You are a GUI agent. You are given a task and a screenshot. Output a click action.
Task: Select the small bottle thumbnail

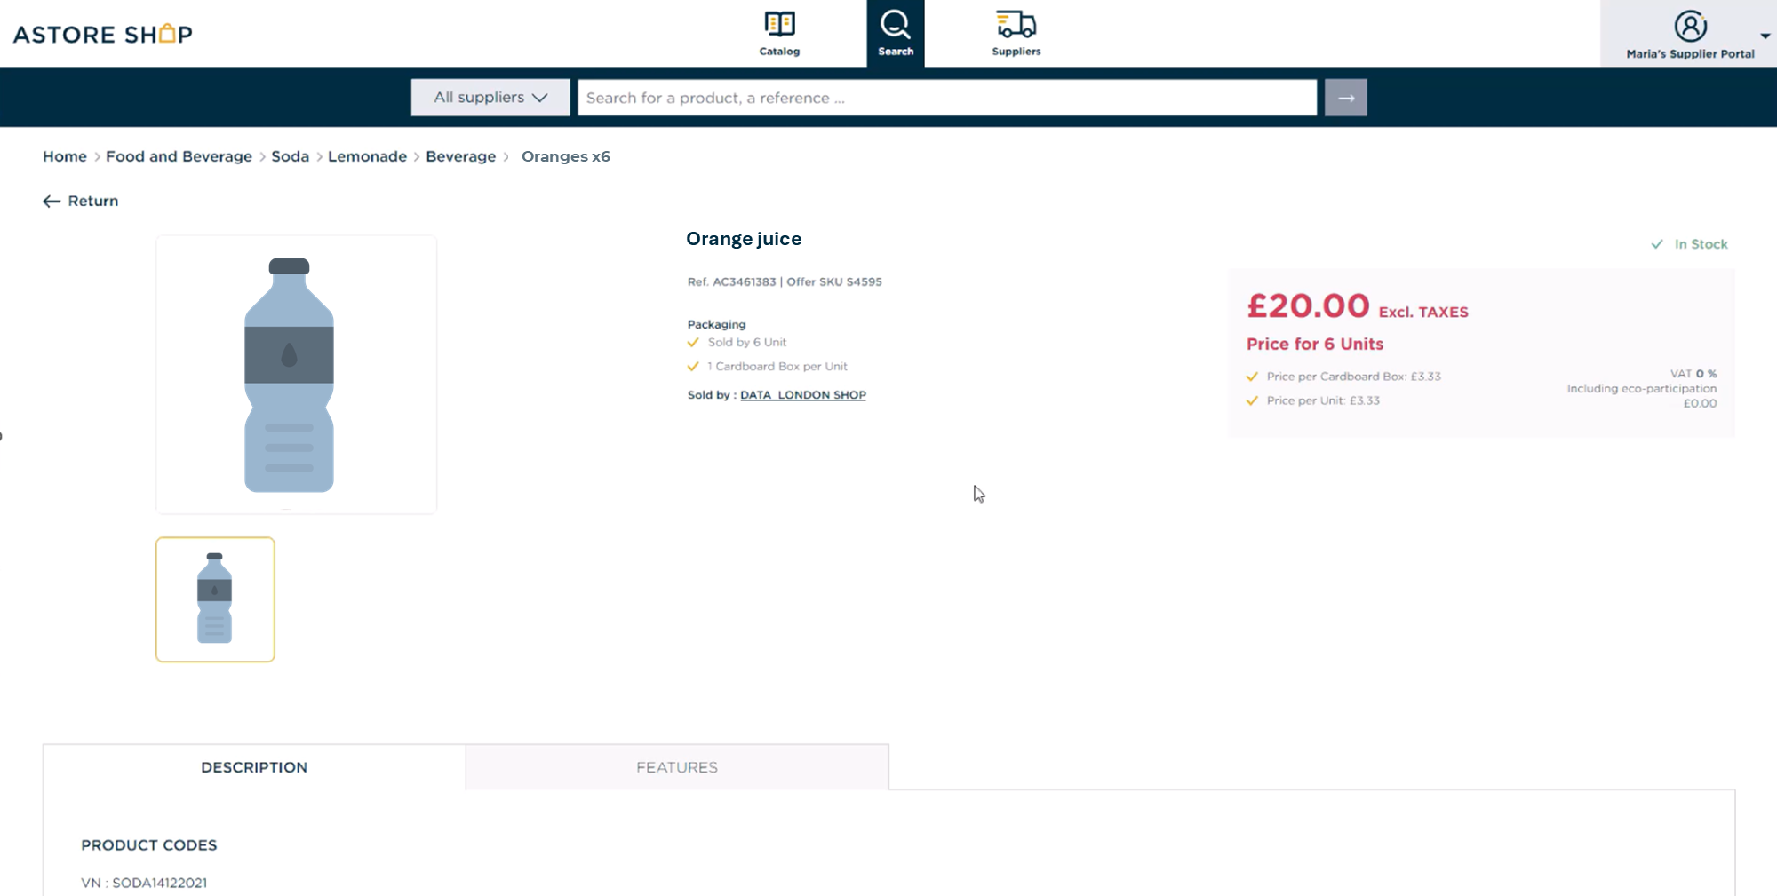coord(215,599)
